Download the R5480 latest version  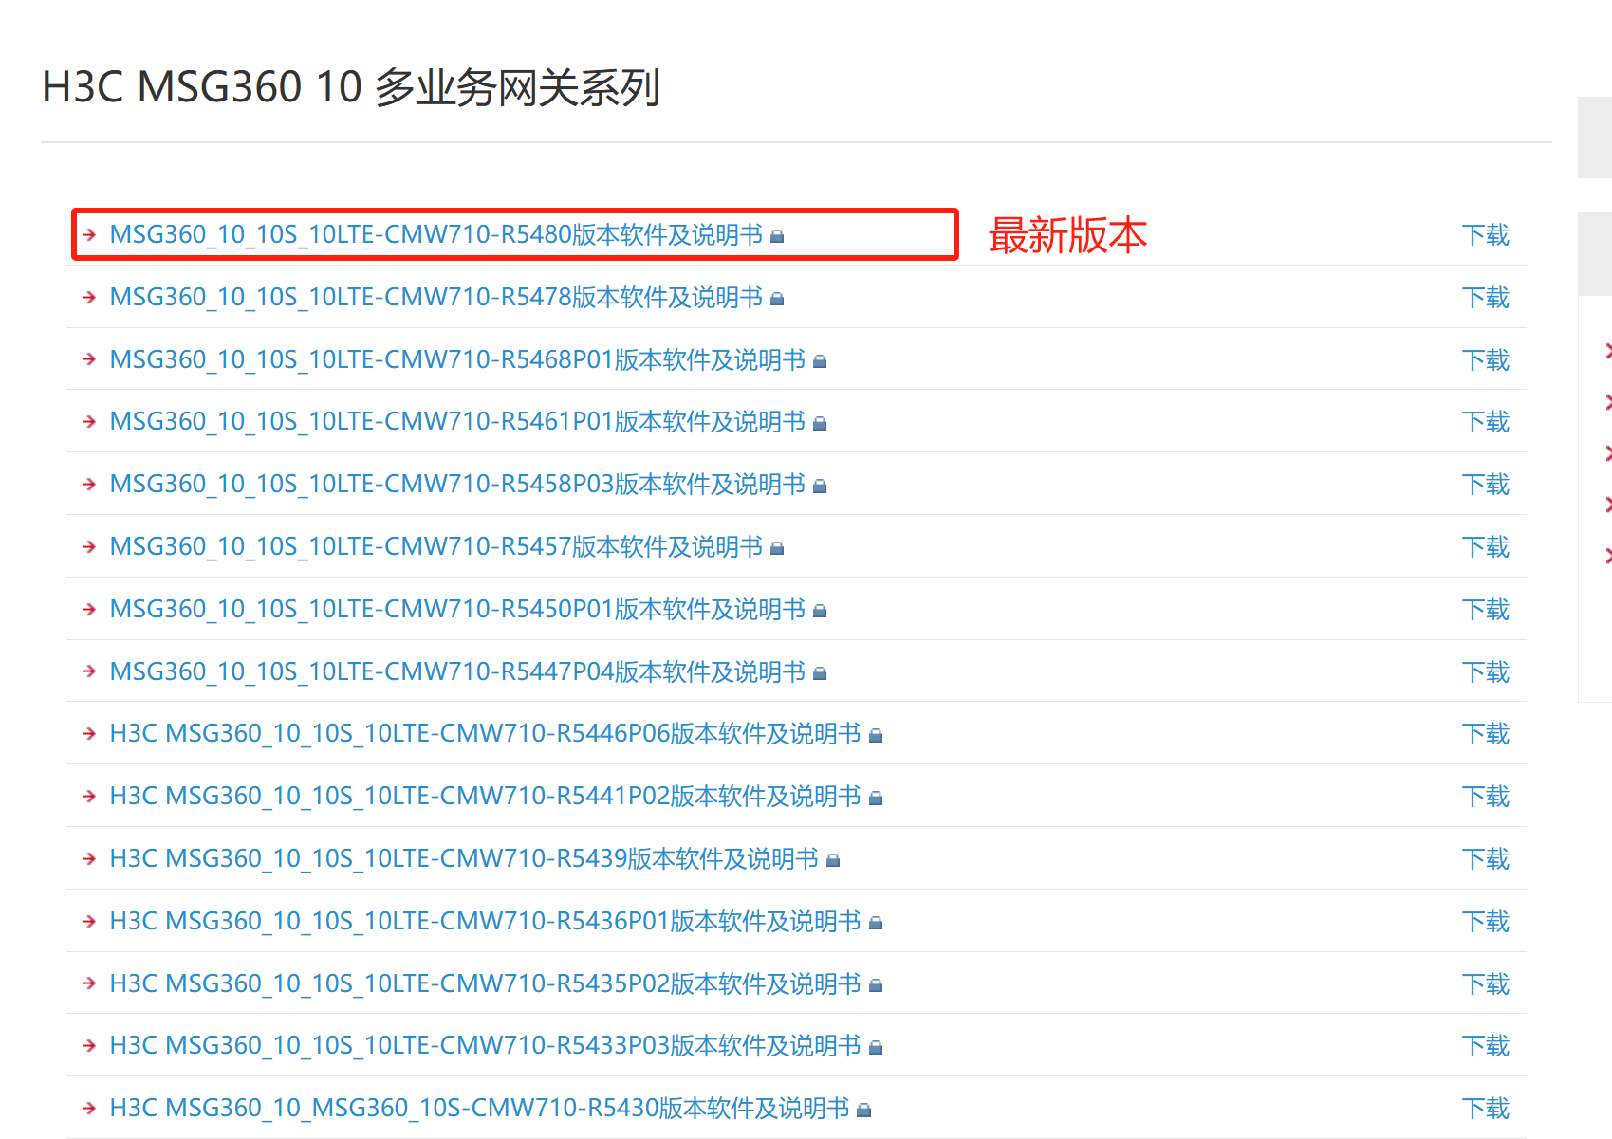click(x=1485, y=235)
